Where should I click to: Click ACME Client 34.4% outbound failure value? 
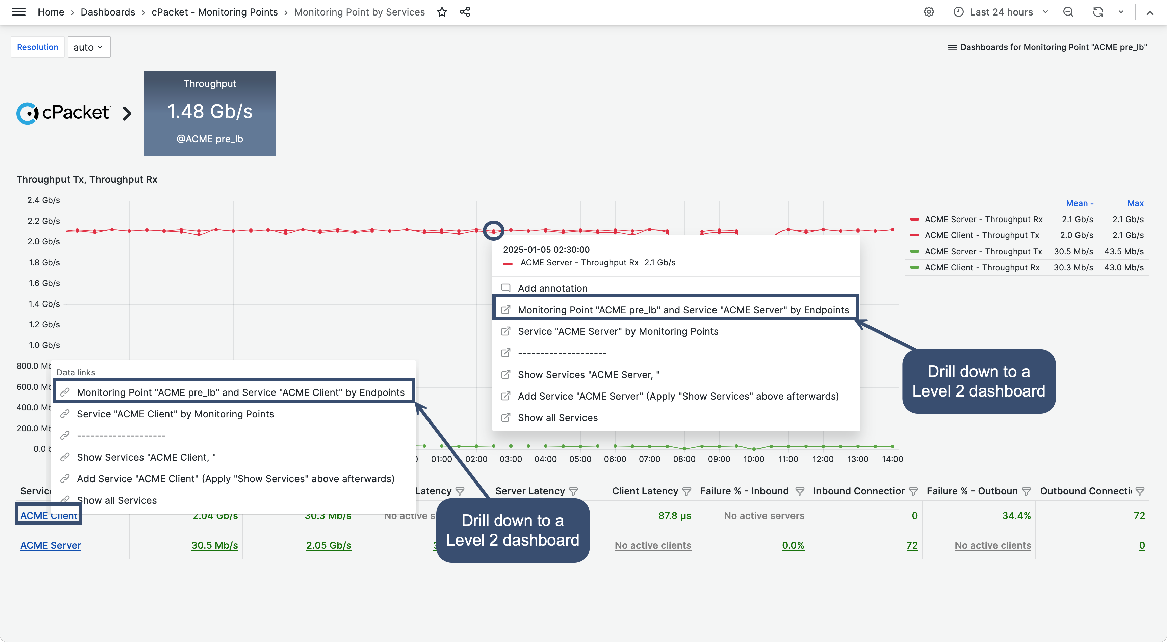pyautogui.click(x=1016, y=515)
